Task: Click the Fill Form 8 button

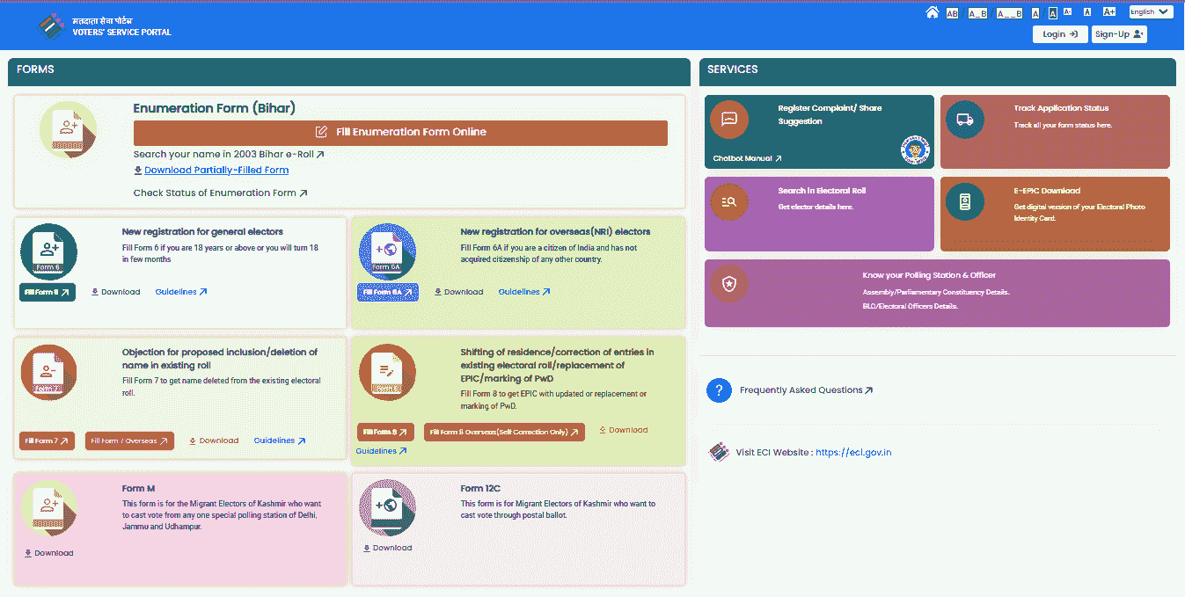Action: click(386, 433)
